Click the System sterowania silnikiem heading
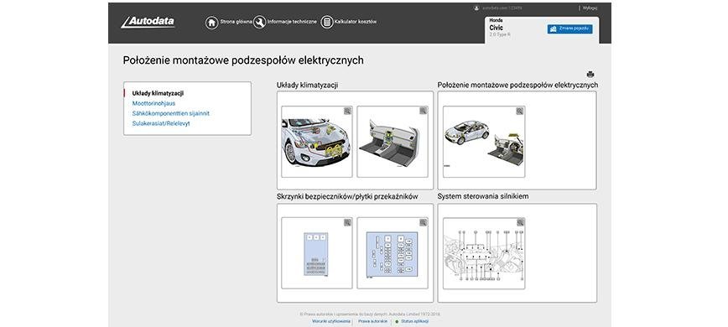Screen dimensions: 728x327 point(483,197)
